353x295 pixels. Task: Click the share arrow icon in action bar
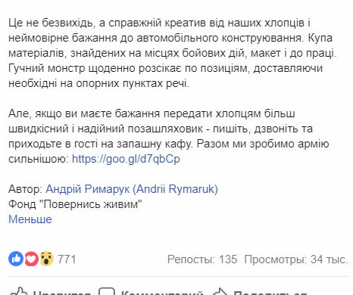click(x=219, y=291)
